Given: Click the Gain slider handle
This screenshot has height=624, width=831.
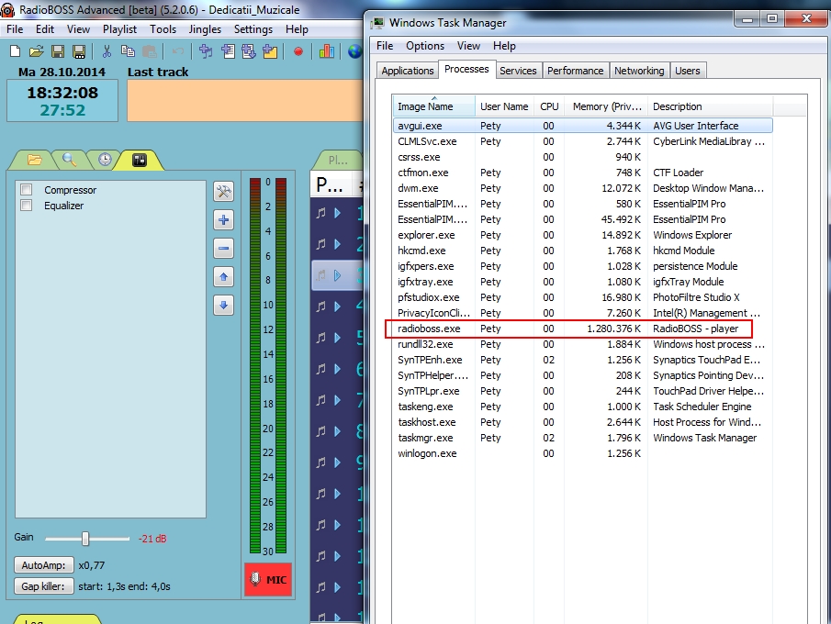Looking at the screenshot, I should (85, 539).
